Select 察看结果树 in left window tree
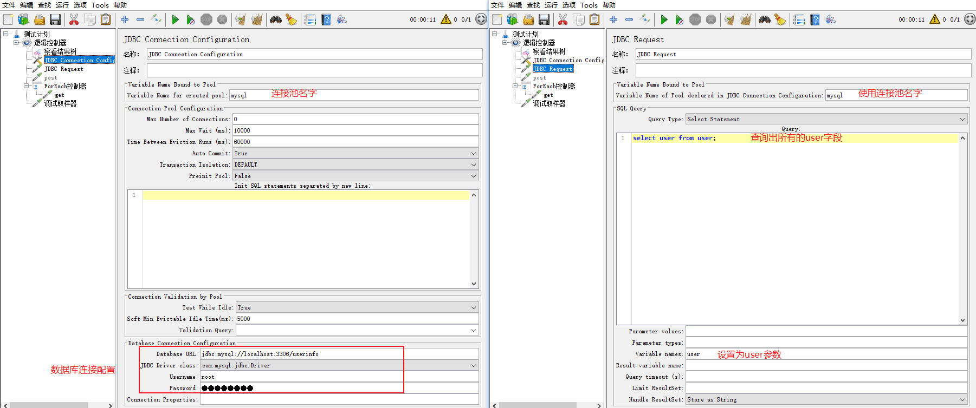Image resolution: width=976 pixels, height=408 pixels. (x=60, y=51)
